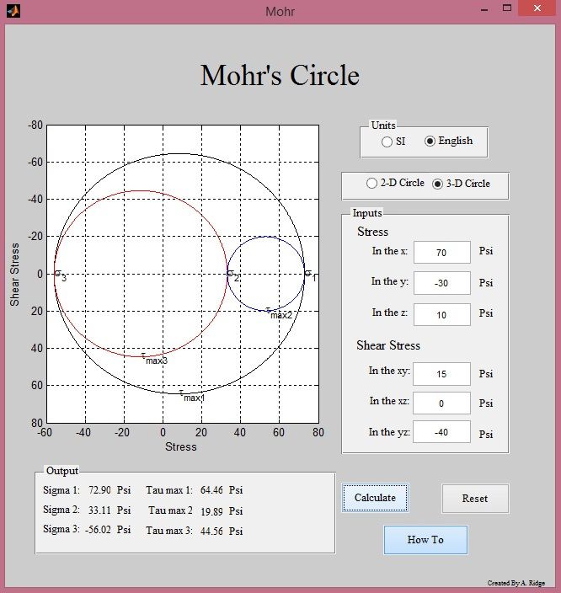Click the Created By A. Ridge credit
This screenshot has width=561, height=593.
(x=516, y=583)
